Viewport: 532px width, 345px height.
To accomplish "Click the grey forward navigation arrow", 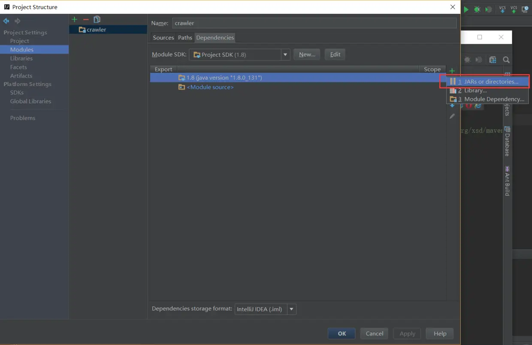I will pos(18,21).
